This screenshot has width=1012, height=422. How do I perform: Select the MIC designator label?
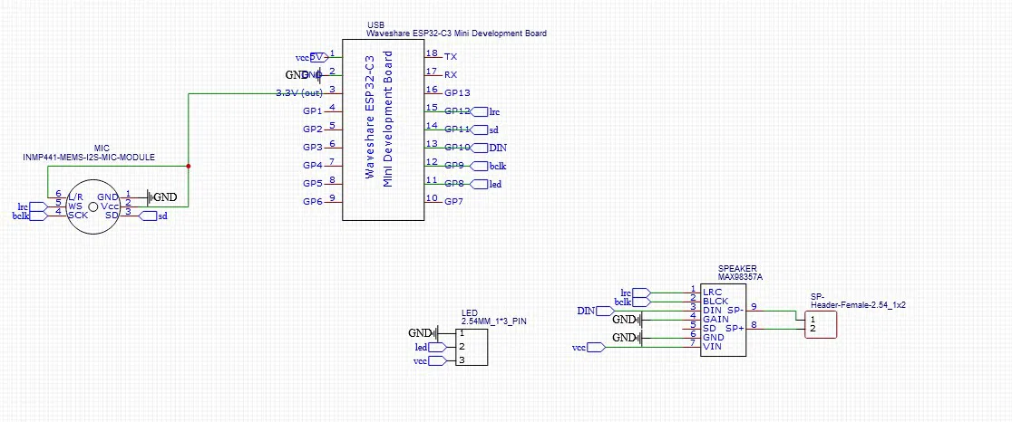pyautogui.click(x=102, y=149)
